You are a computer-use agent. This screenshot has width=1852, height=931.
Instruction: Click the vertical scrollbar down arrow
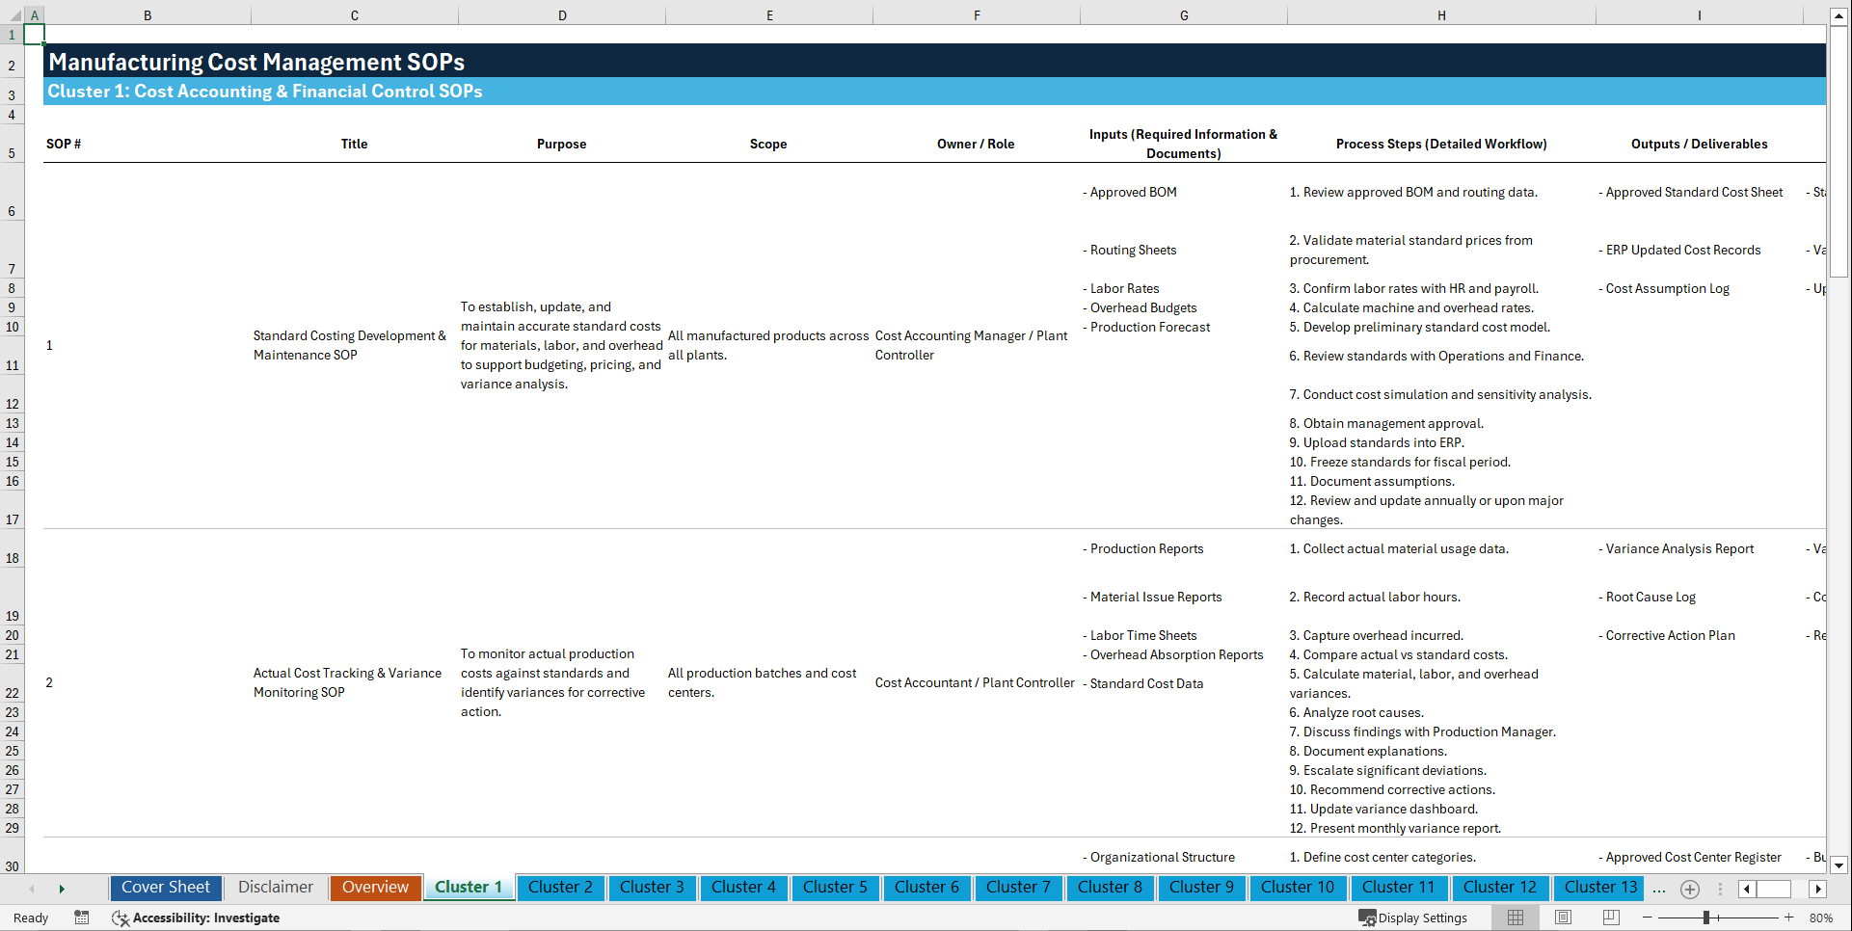coord(1839,865)
